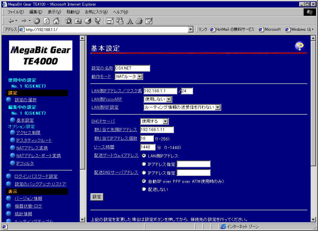Click the blue bullet beside アクセス制限
Image resolution: width=318 pixels, height=231 pixels.
click(x=13, y=132)
